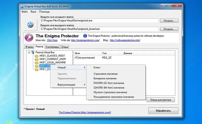Click the Тип column header

[112, 53]
